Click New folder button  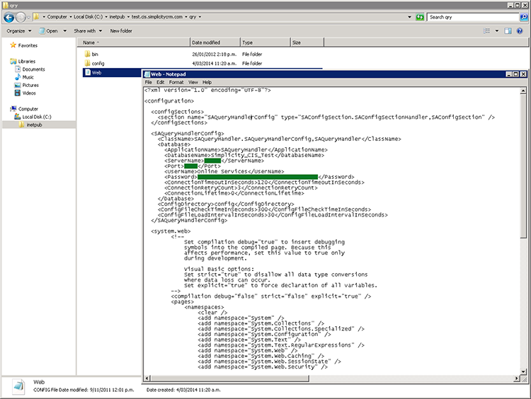click(121, 31)
